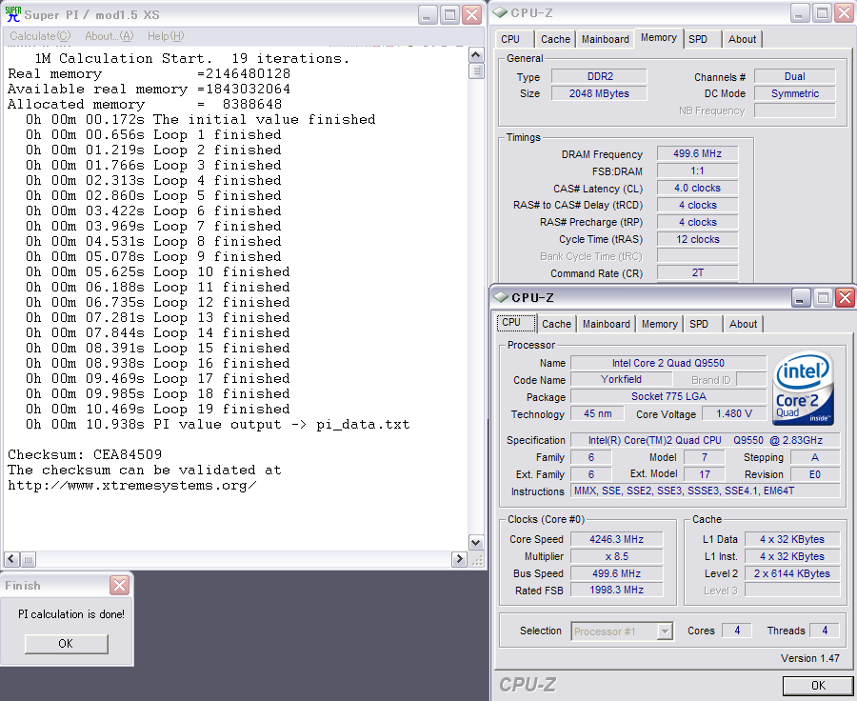Click the Super PI horizontal scrollbar left arrow
857x701 pixels.
tap(11, 559)
